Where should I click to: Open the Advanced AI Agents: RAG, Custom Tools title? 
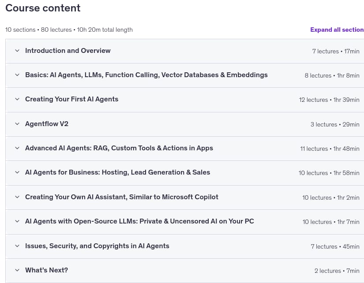pos(119,148)
